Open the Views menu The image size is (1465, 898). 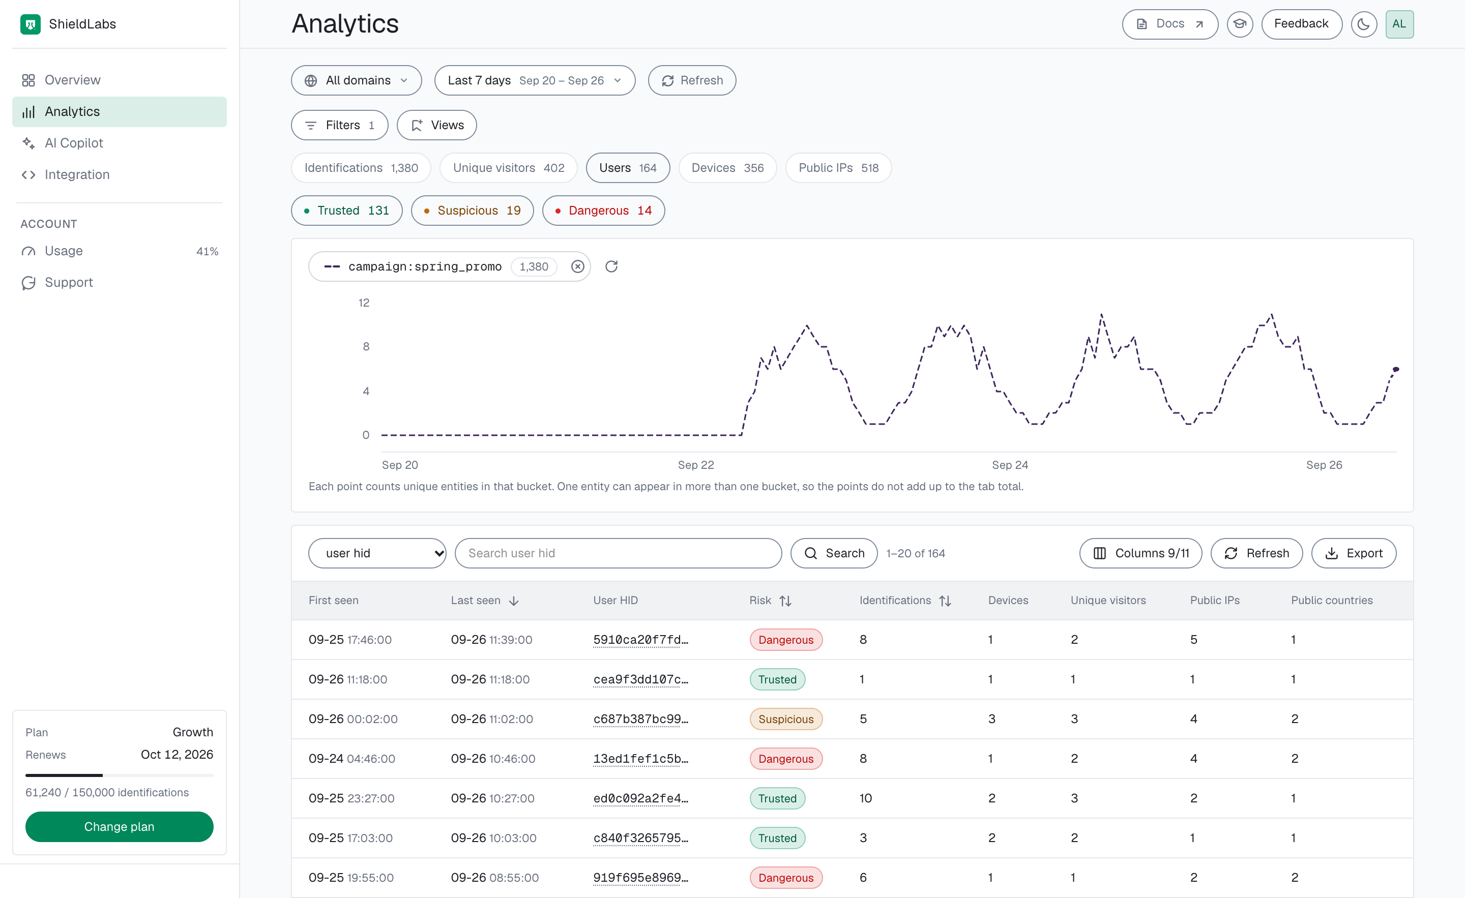coord(436,125)
